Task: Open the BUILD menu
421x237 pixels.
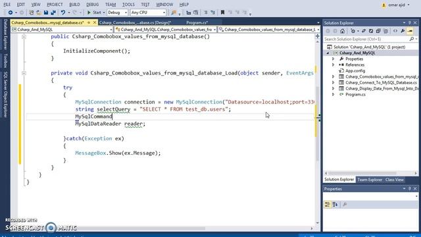Action: tap(74, 5)
